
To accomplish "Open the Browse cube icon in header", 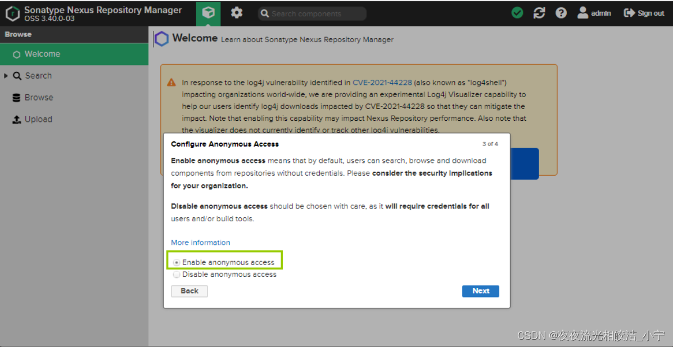I will (x=209, y=13).
